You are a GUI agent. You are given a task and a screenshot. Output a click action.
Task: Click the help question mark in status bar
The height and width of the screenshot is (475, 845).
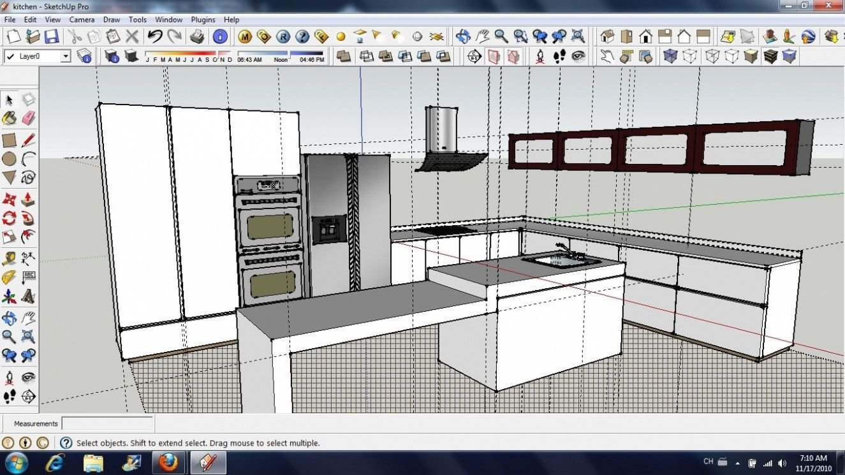point(66,442)
